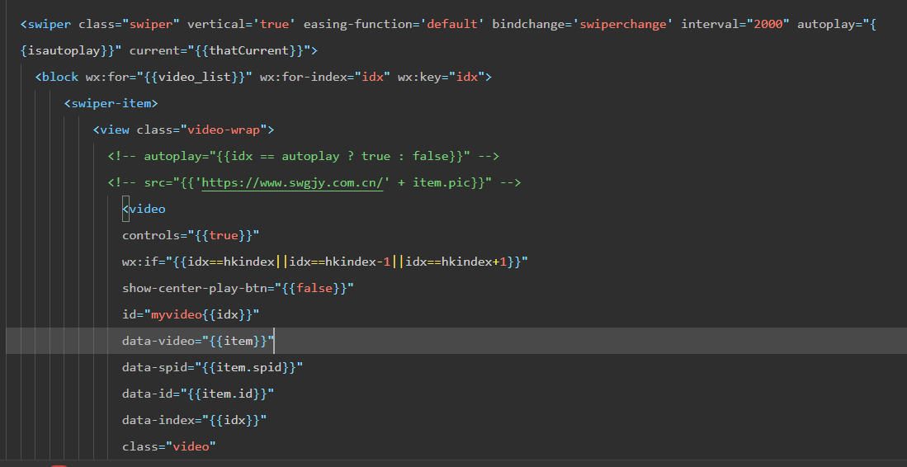Screen dimensions: 907x467
Task: Click the block tag name
Action: (x=60, y=77)
